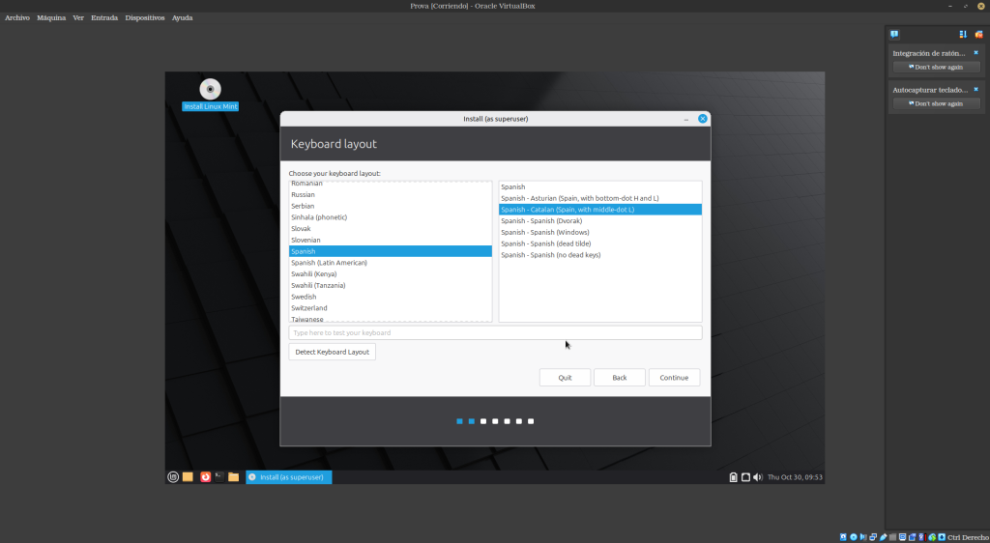This screenshot has height=543, width=990.
Task: Click the keyboard test input field
Action: pos(495,332)
